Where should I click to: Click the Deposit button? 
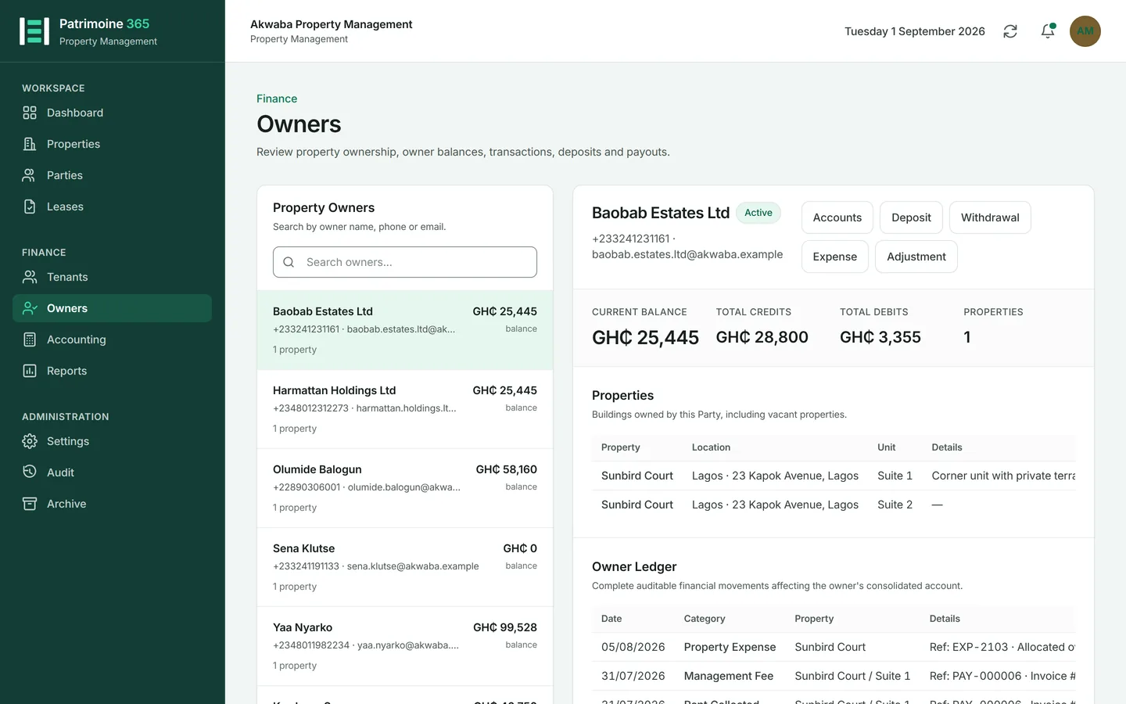(x=911, y=217)
